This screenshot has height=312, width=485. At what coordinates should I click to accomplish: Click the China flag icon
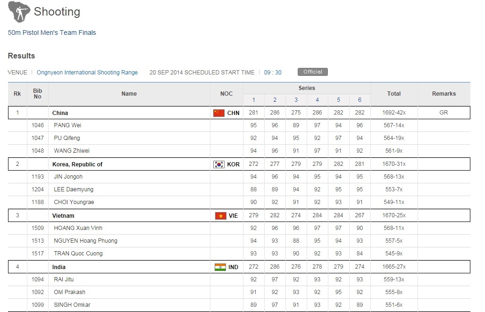pyautogui.click(x=219, y=113)
